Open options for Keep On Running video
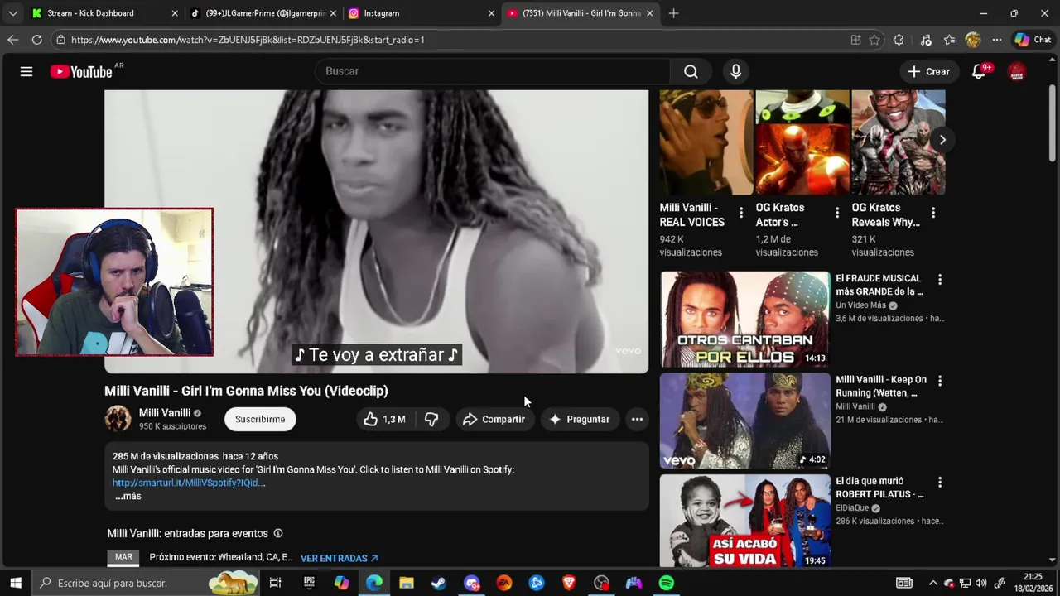This screenshot has width=1060, height=596. click(940, 381)
